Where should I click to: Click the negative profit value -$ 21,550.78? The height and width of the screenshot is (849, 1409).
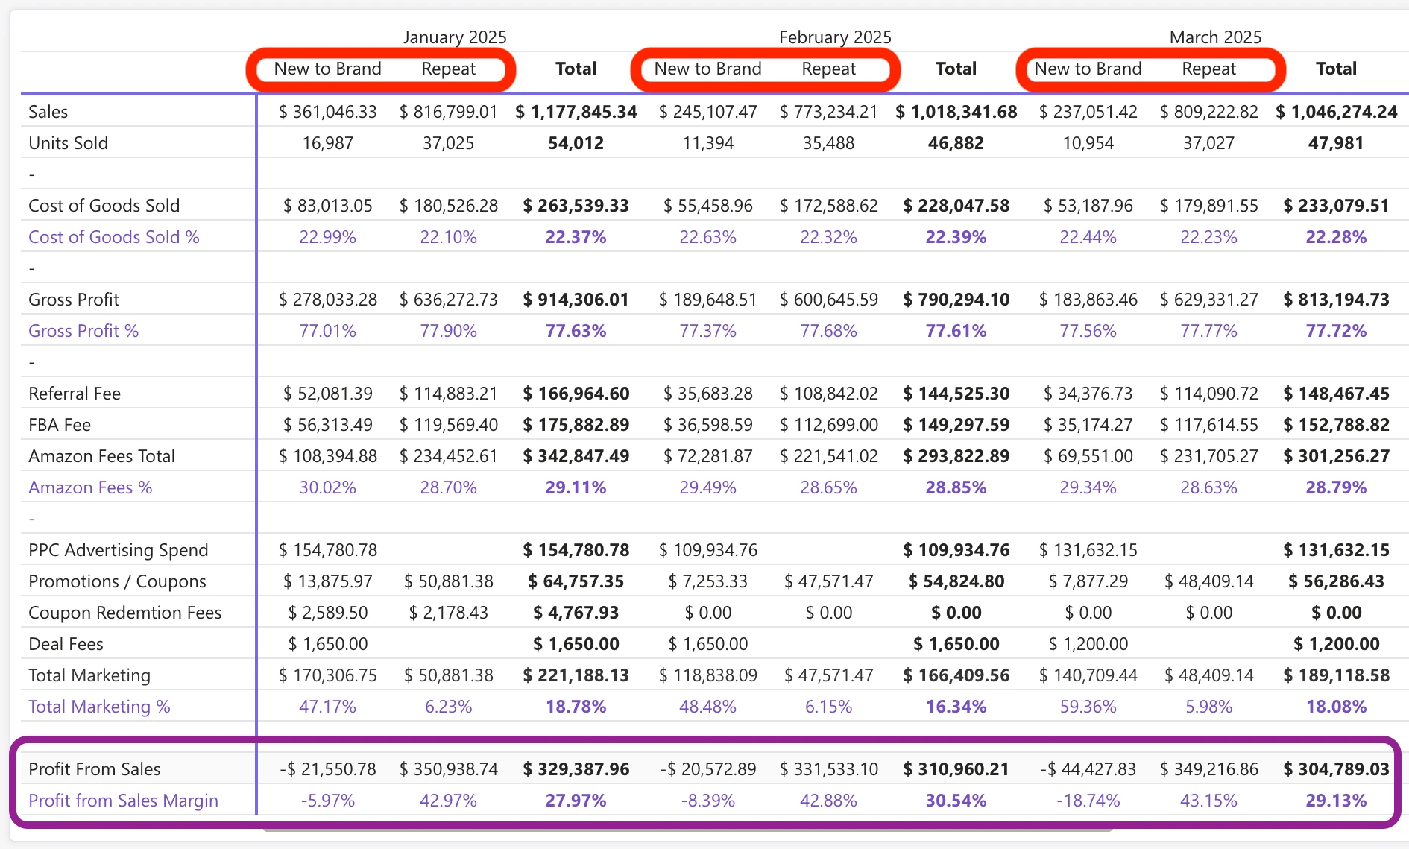coord(328,769)
